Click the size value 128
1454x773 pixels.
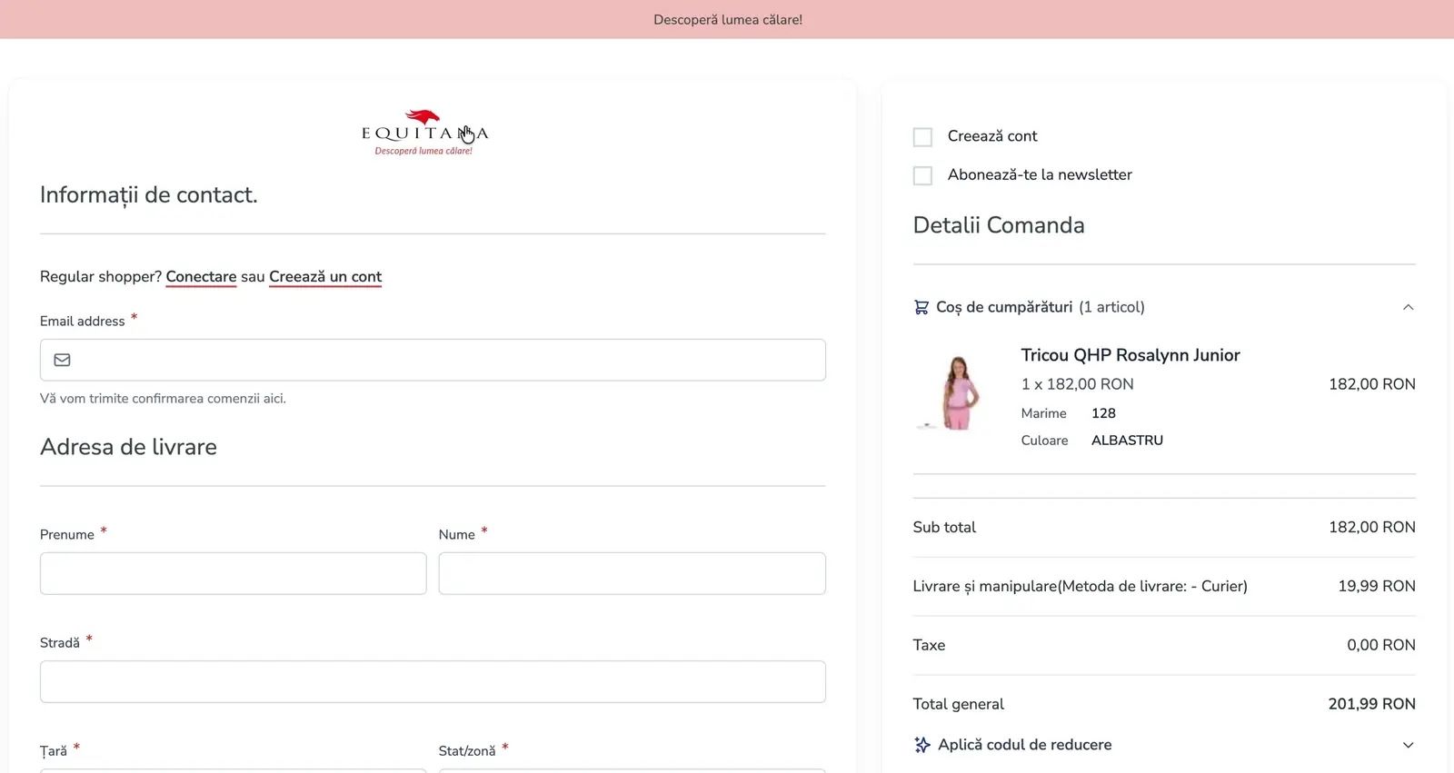click(1103, 413)
